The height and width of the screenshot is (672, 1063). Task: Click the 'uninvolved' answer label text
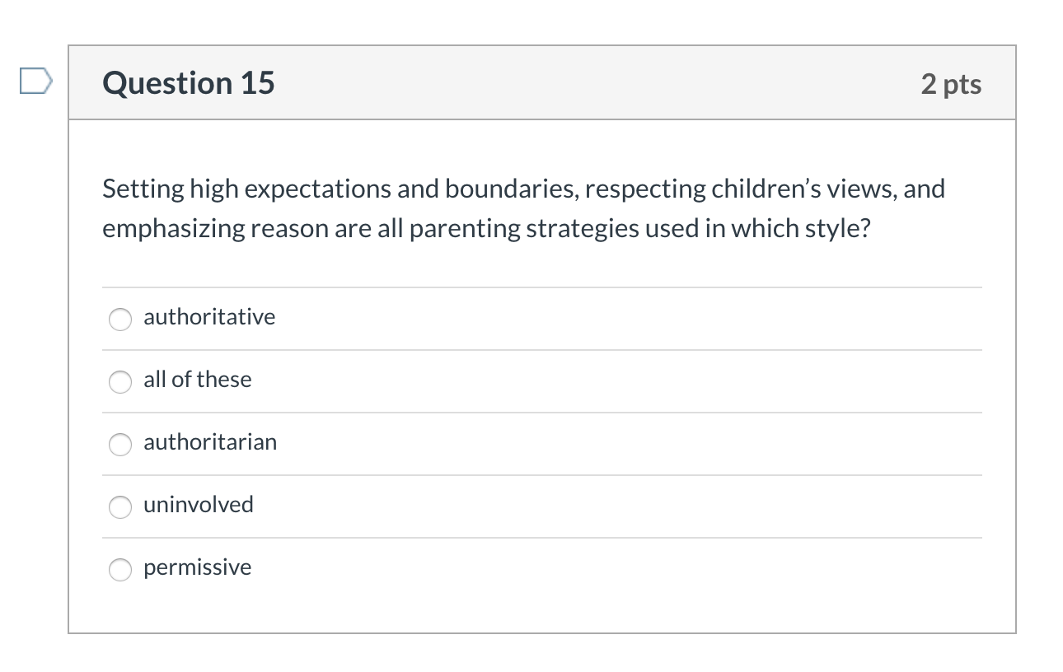tap(199, 505)
